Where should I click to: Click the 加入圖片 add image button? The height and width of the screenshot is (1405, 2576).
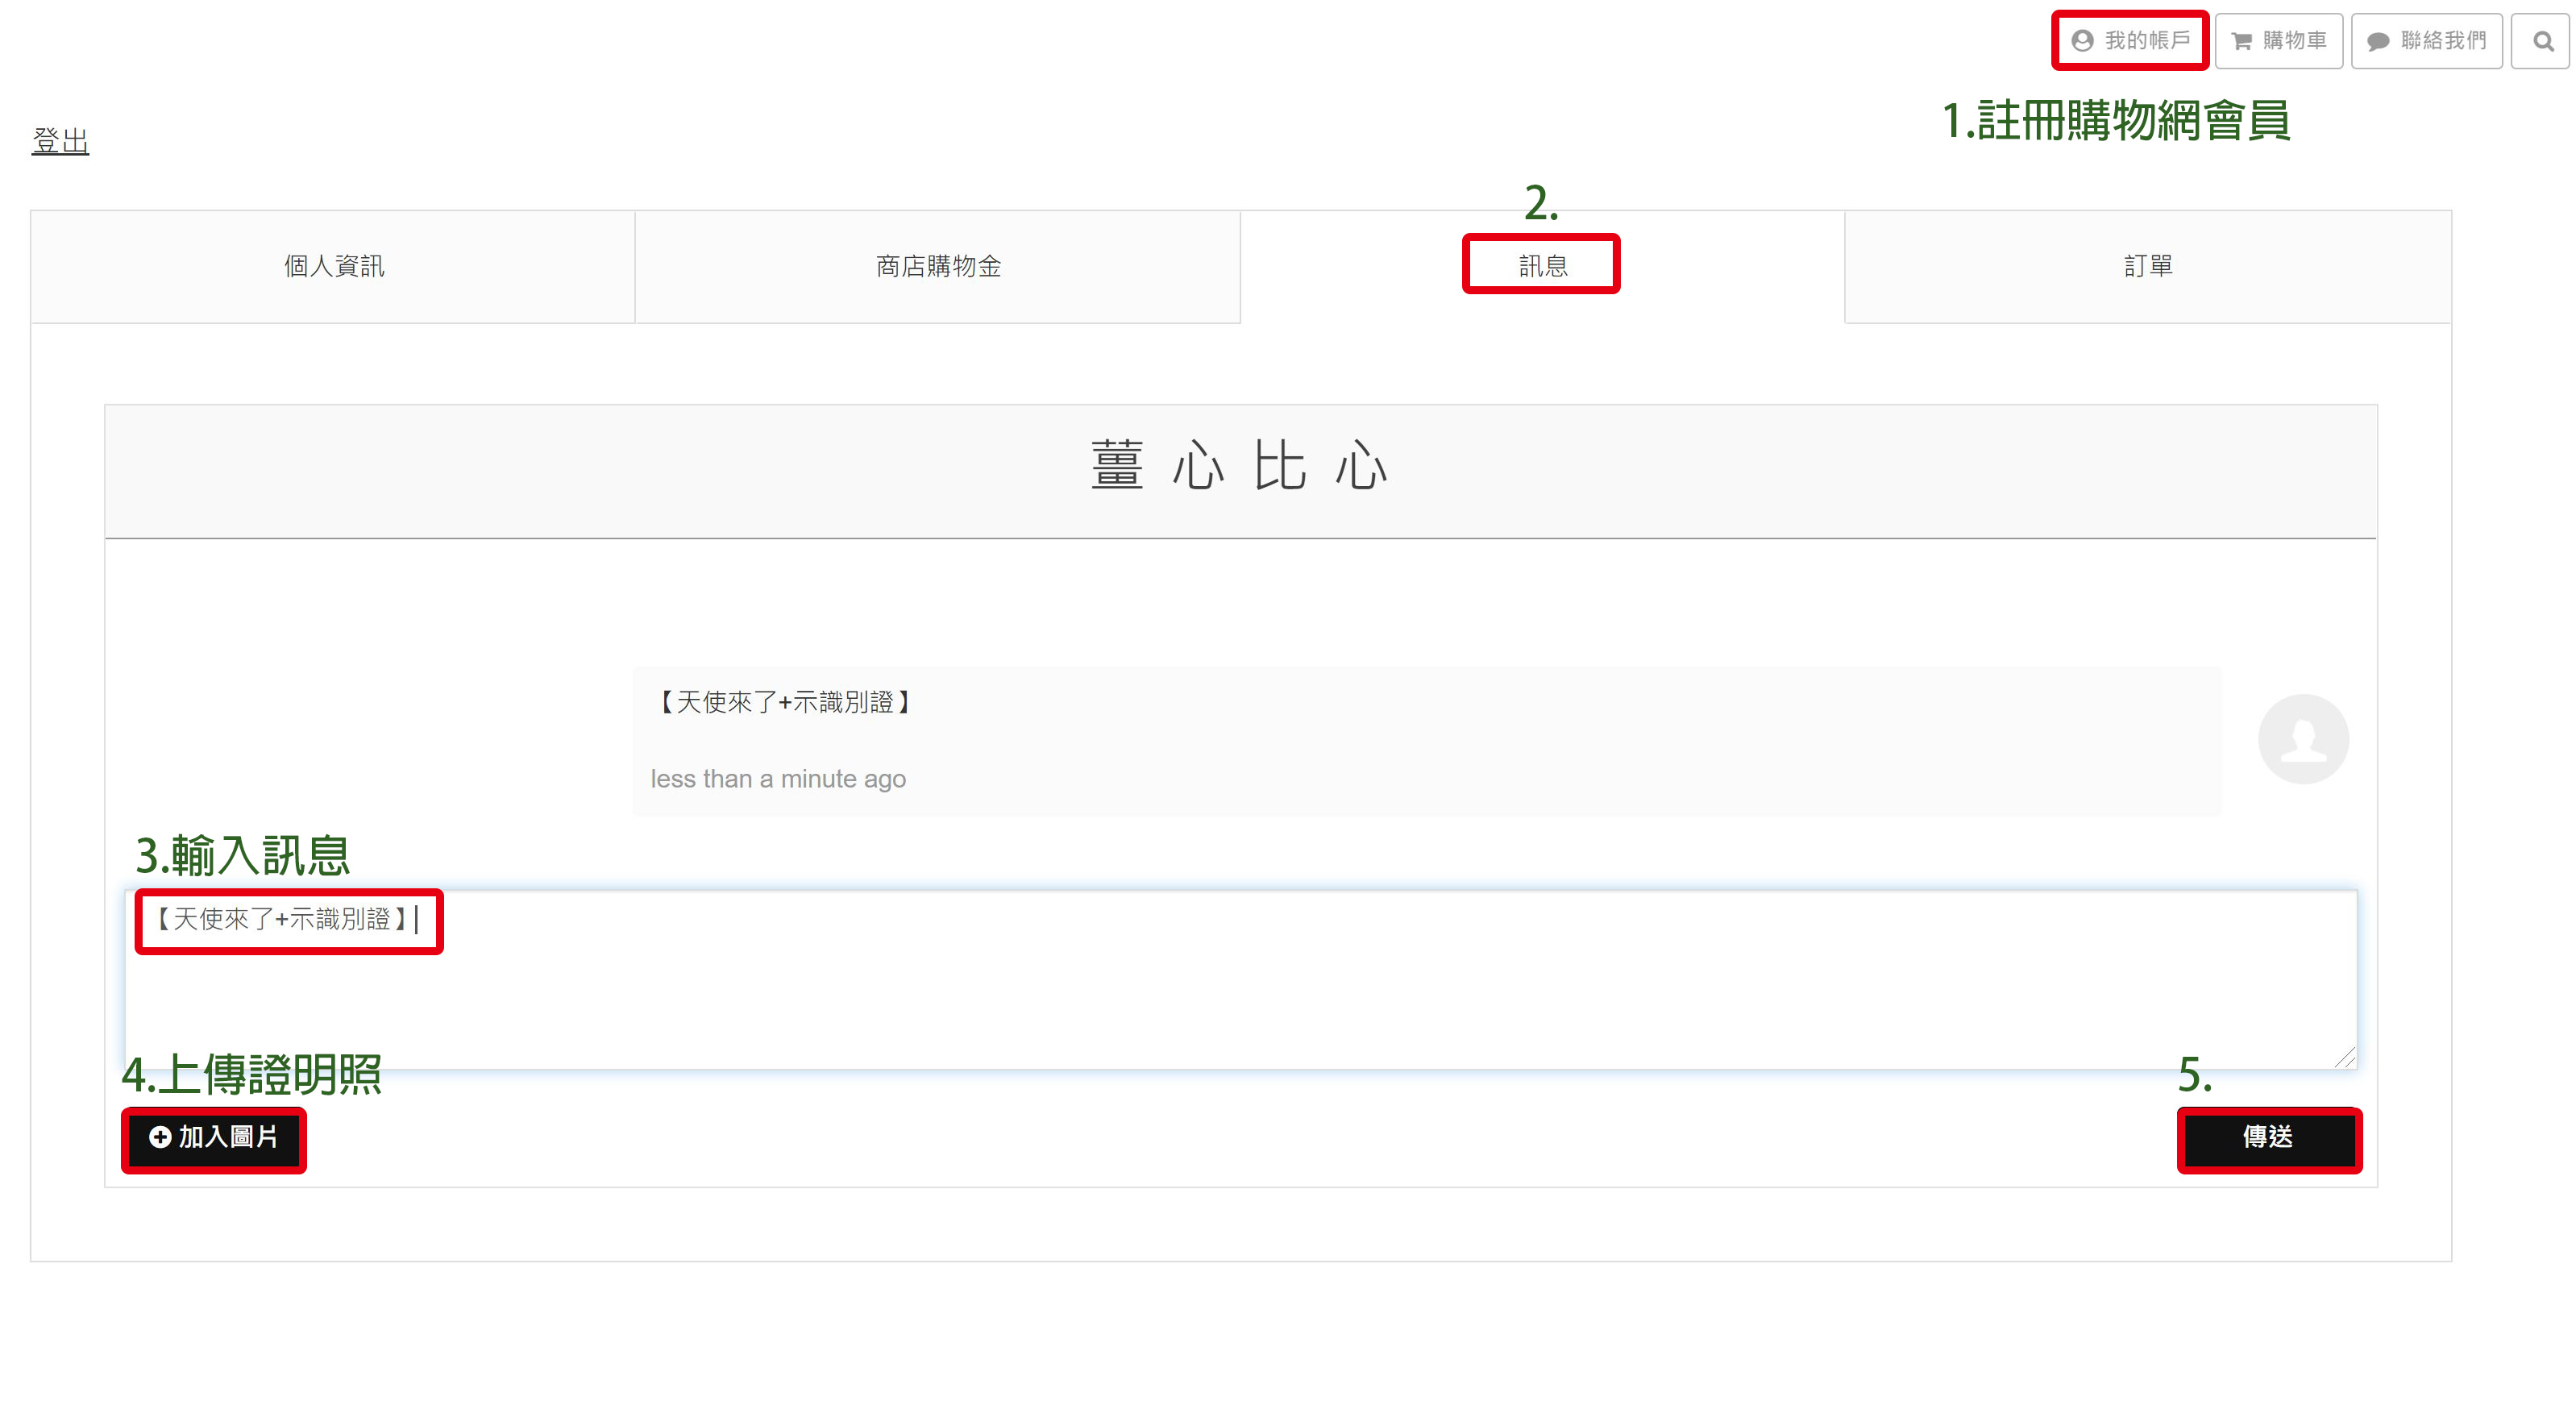(214, 1138)
